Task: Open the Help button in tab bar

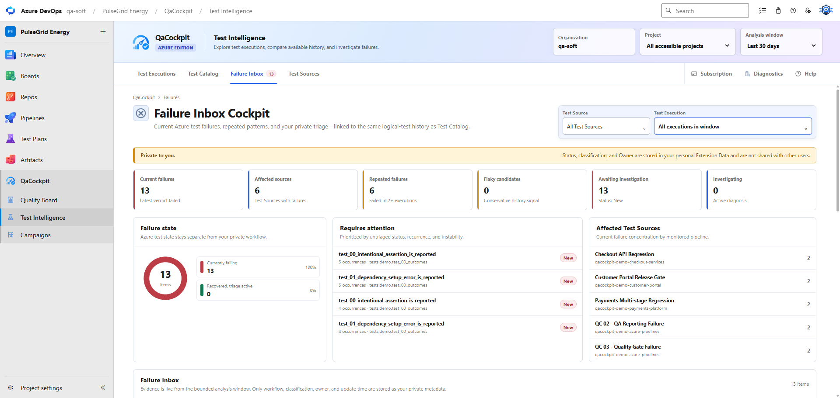Action: 805,74
